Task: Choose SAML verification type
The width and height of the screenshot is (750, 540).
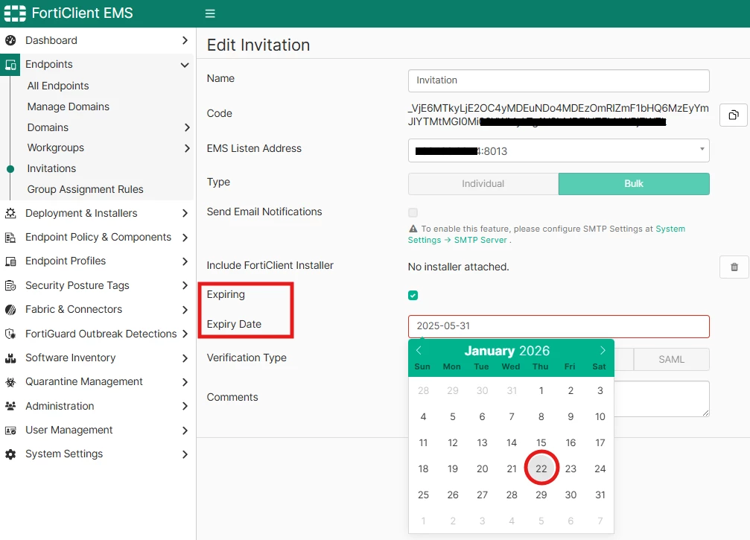Action: pyautogui.click(x=671, y=359)
